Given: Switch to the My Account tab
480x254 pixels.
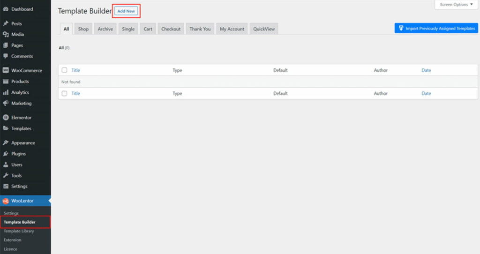Looking at the screenshot, I should 232,29.
